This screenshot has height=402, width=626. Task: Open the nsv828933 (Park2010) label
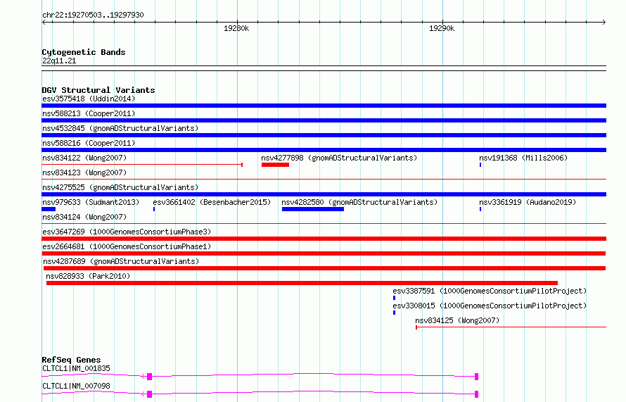tap(88, 276)
